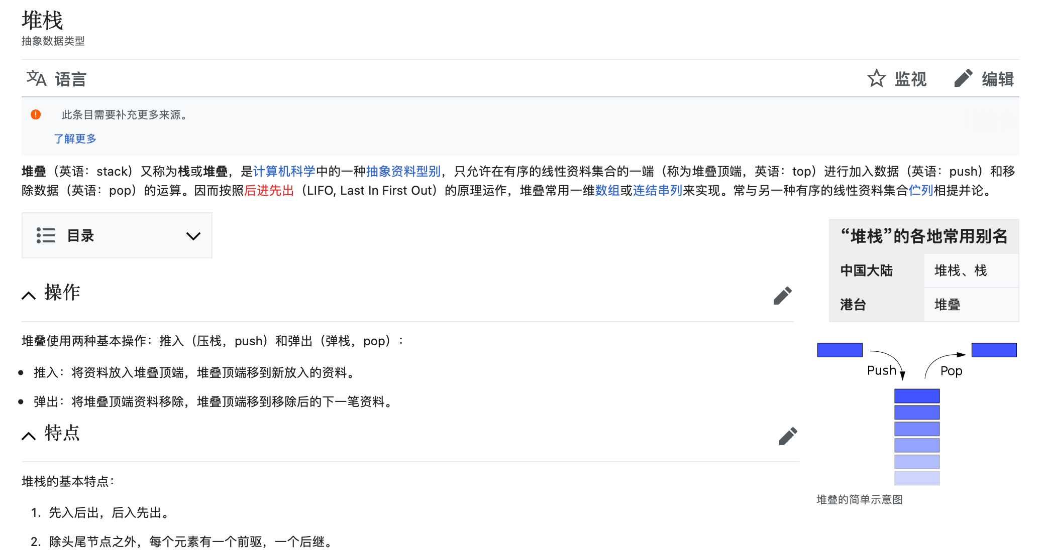This screenshot has height=555, width=1046.
Task: Open the 计算机科学 link
Action: [284, 172]
